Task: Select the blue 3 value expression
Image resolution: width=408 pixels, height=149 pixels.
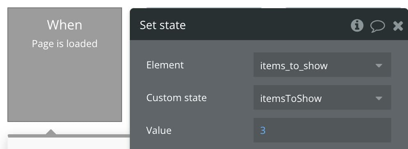Action: (263, 130)
